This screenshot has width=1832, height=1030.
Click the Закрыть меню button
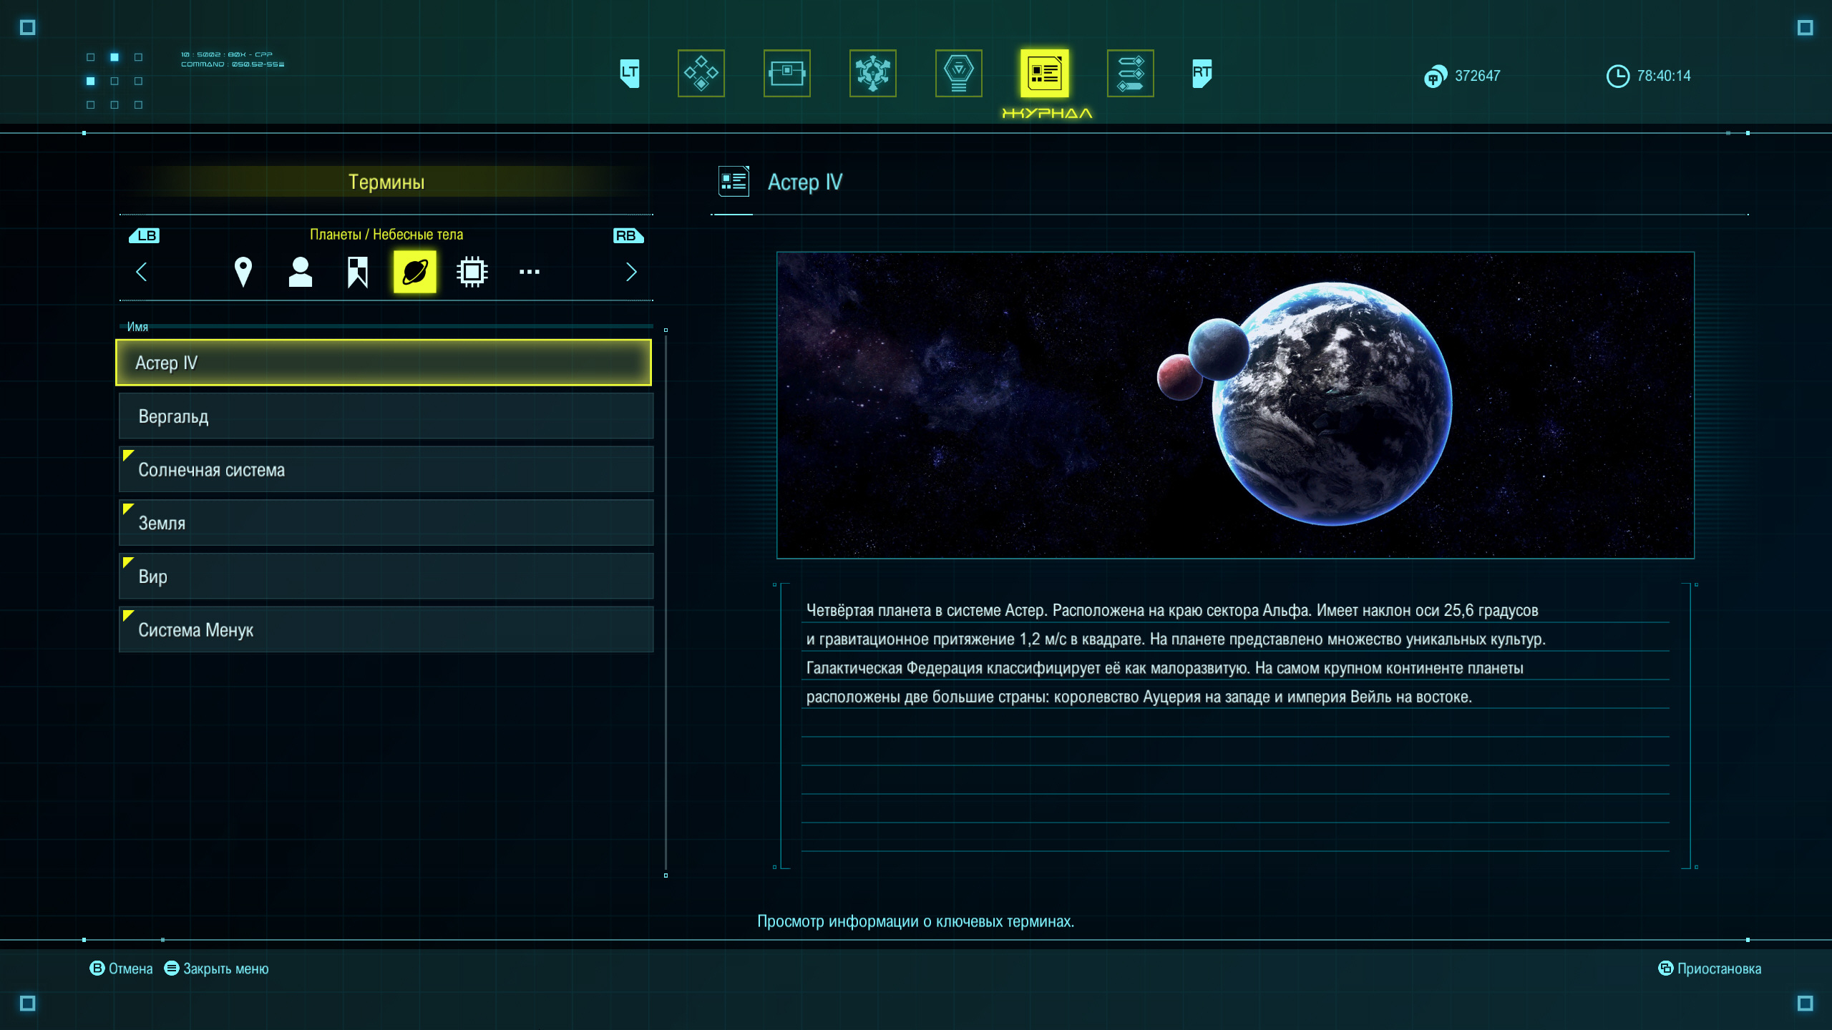(x=216, y=968)
